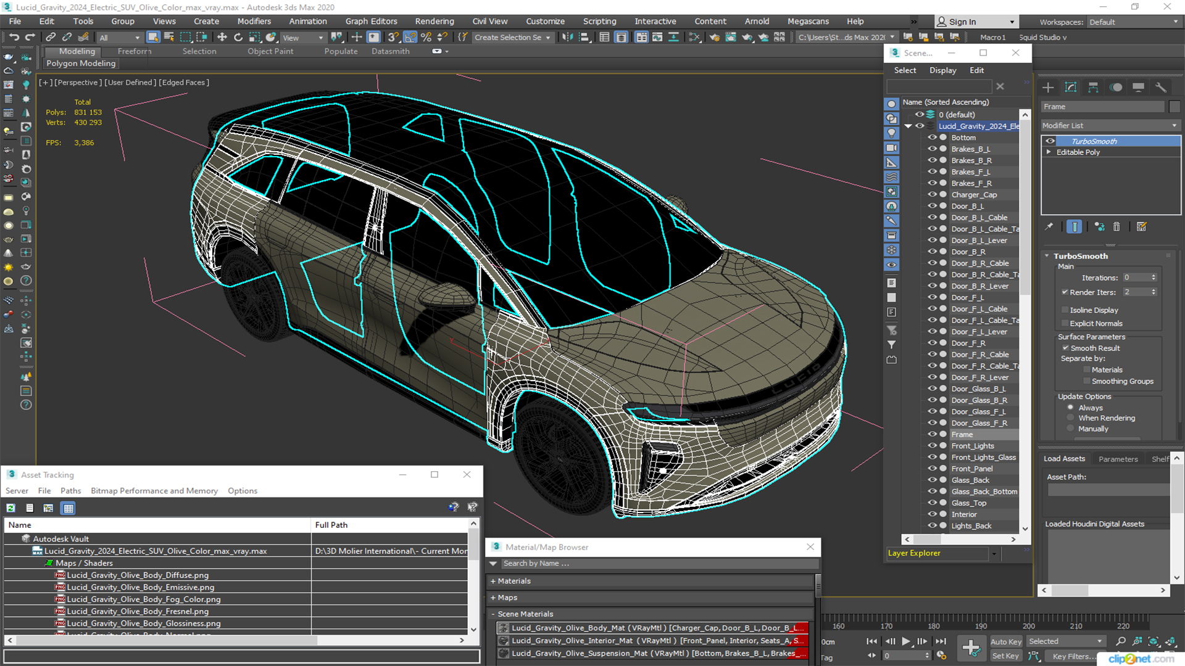
Task: Choose the Select and Move tool
Action: pos(222,38)
